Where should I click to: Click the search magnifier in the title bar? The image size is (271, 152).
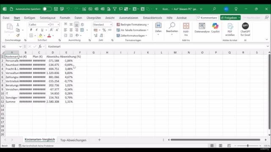(214, 9)
